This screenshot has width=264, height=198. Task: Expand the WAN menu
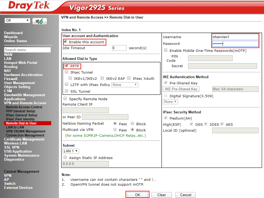tap(8, 55)
